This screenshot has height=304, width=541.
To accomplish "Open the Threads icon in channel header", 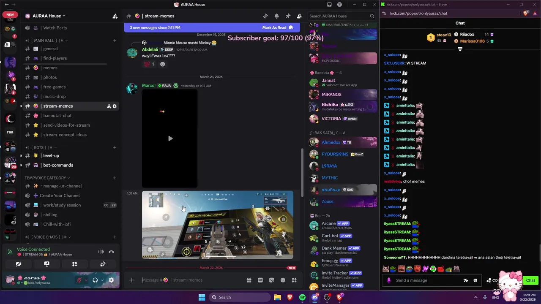I will [x=265, y=16].
